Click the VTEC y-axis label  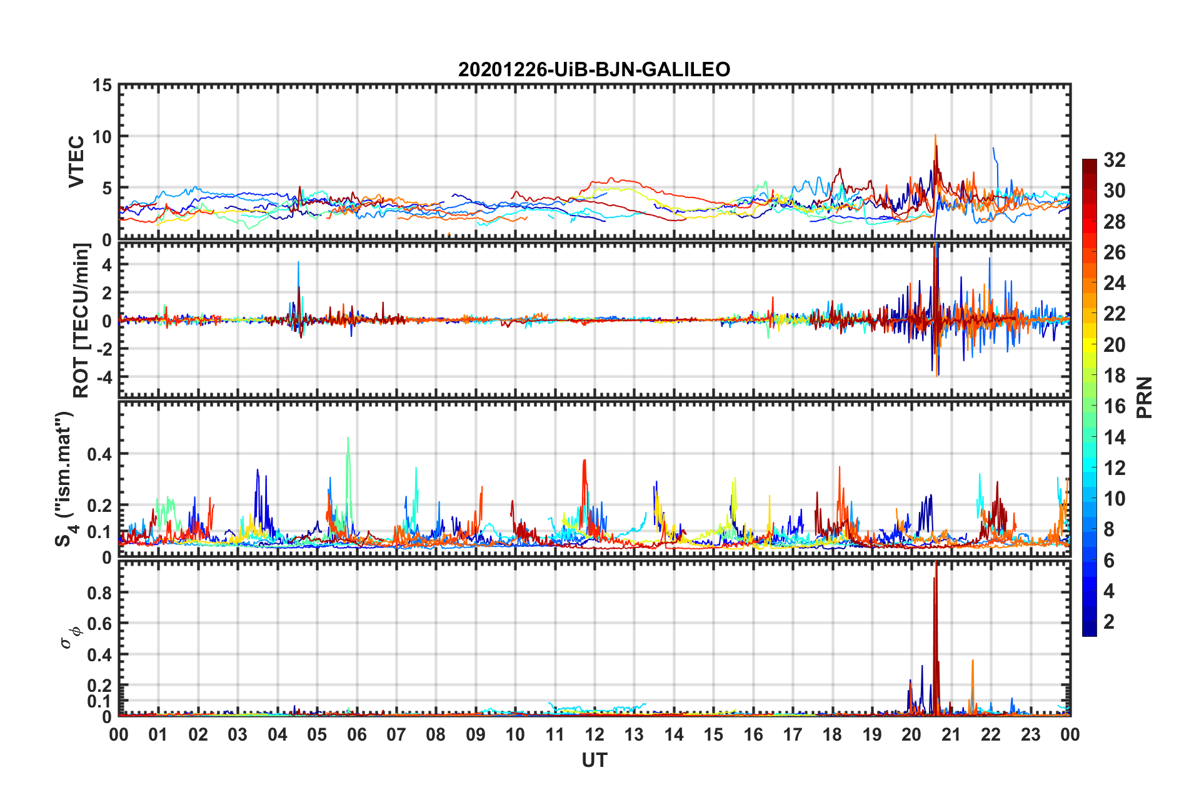click(76, 161)
